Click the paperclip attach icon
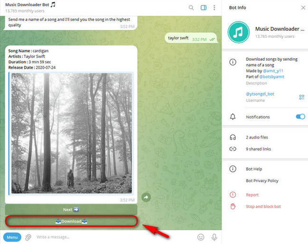The height and width of the screenshot is (244, 308). (x=28, y=237)
